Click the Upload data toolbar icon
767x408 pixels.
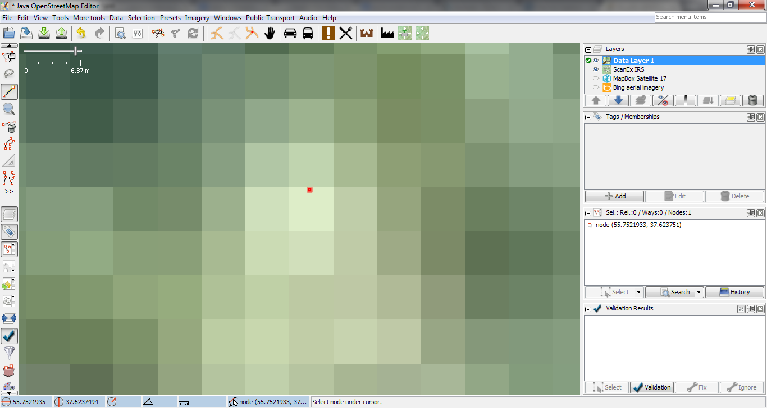tap(62, 33)
